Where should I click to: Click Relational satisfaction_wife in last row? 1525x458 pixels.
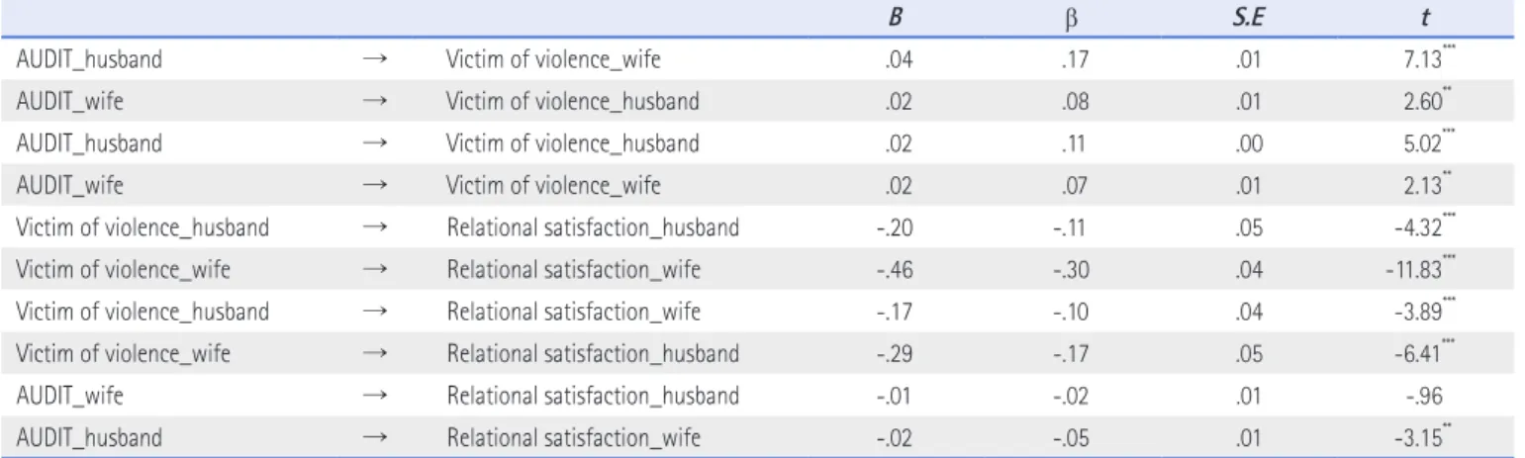coord(574,437)
